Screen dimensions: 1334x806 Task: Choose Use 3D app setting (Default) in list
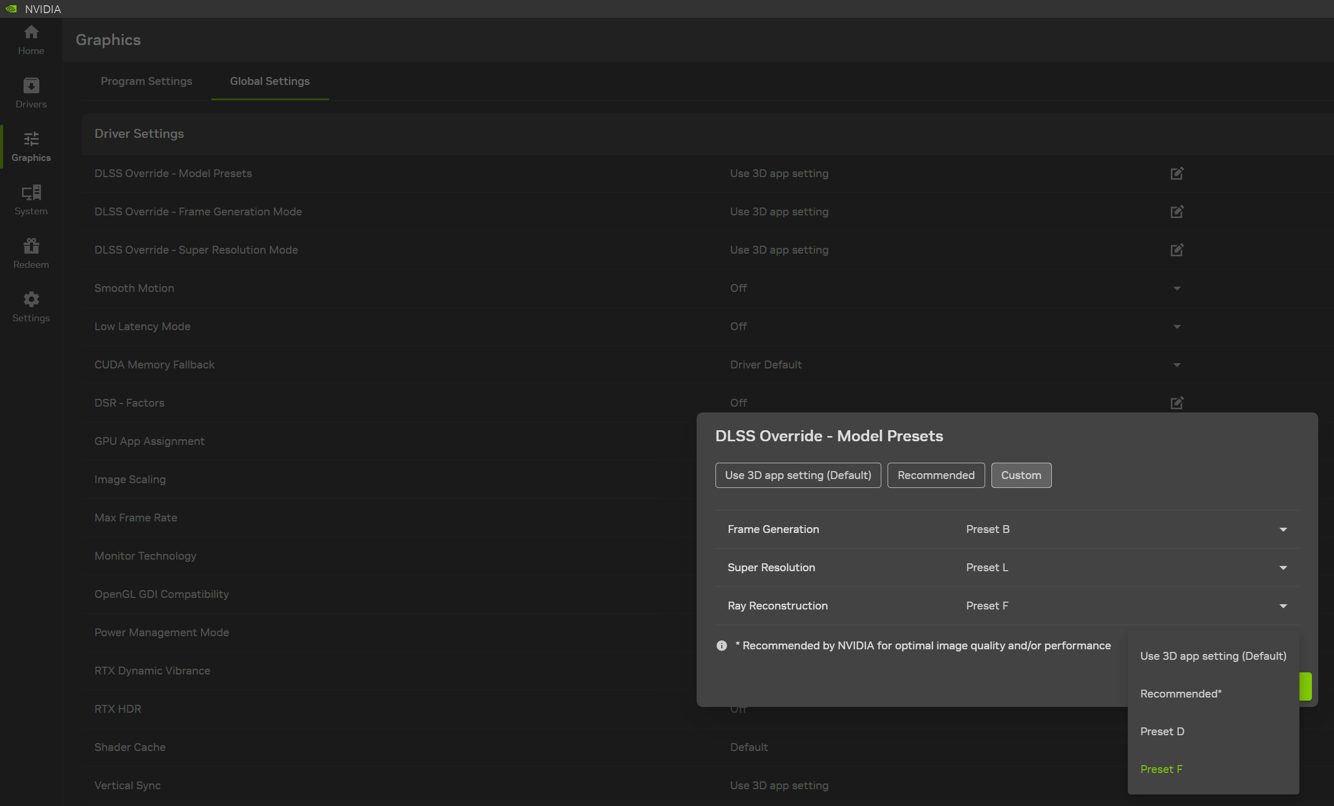(1213, 656)
